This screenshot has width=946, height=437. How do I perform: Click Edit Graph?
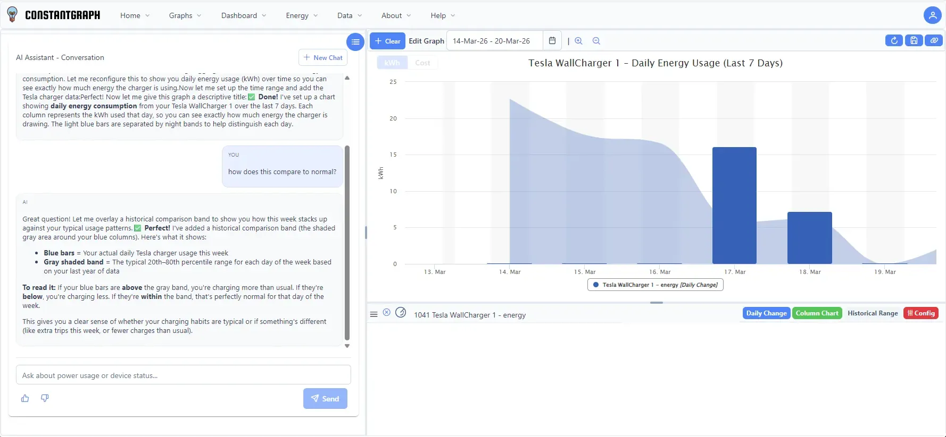426,41
